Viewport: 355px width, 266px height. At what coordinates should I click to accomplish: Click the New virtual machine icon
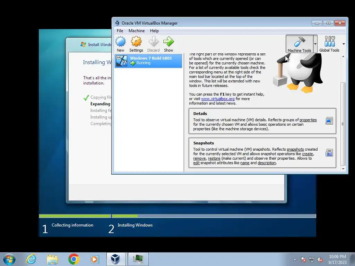coord(120,42)
